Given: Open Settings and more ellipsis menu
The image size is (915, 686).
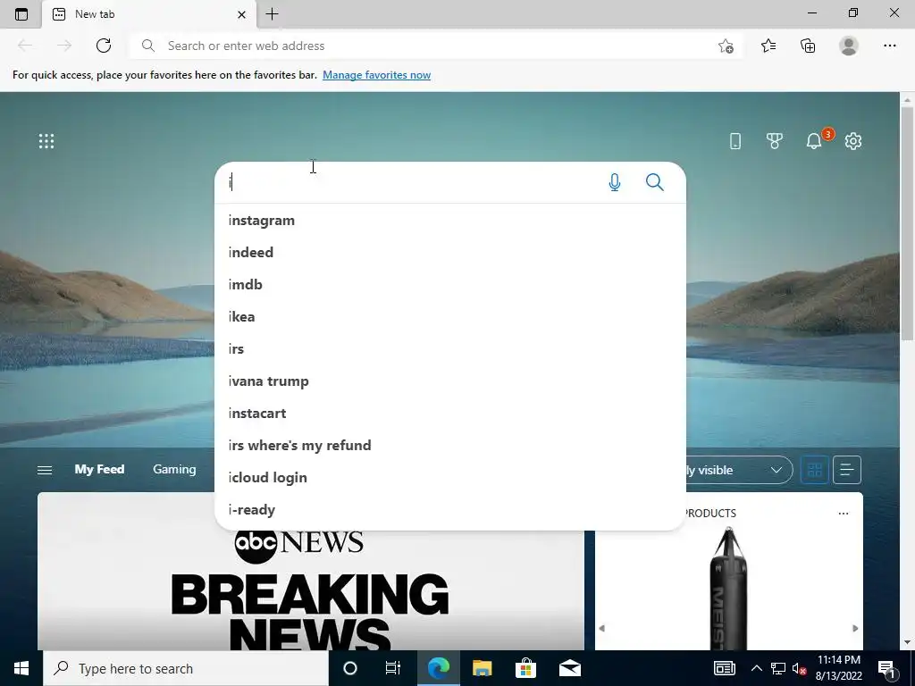Looking at the screenshot, I should coord(889,46).
